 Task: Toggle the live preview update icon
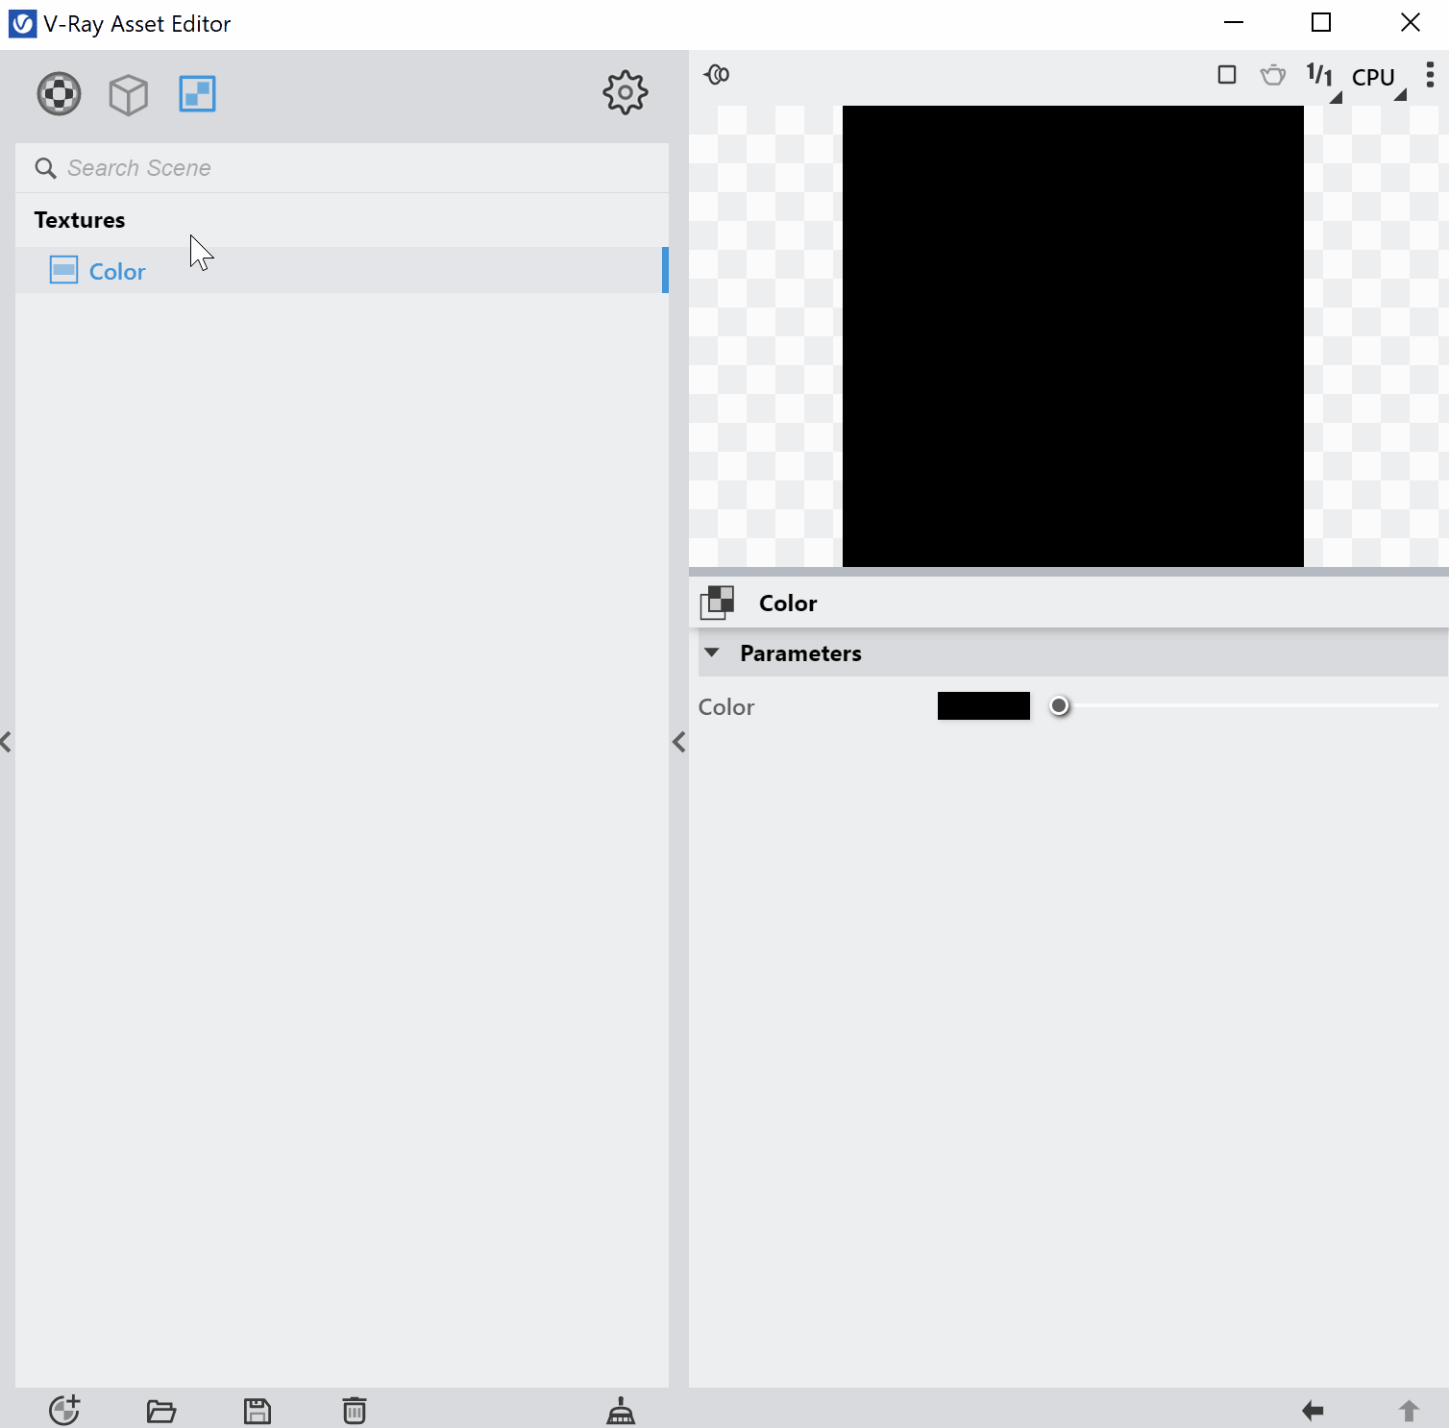[x=717, y=74]
